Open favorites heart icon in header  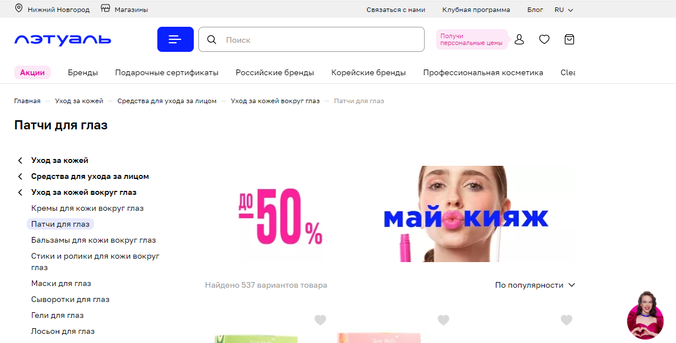pos(544,39)
